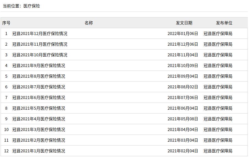Open 冠县2021年11月医疗保险情况 link
This screenshot has width=250, height=157.
[40, 44]
